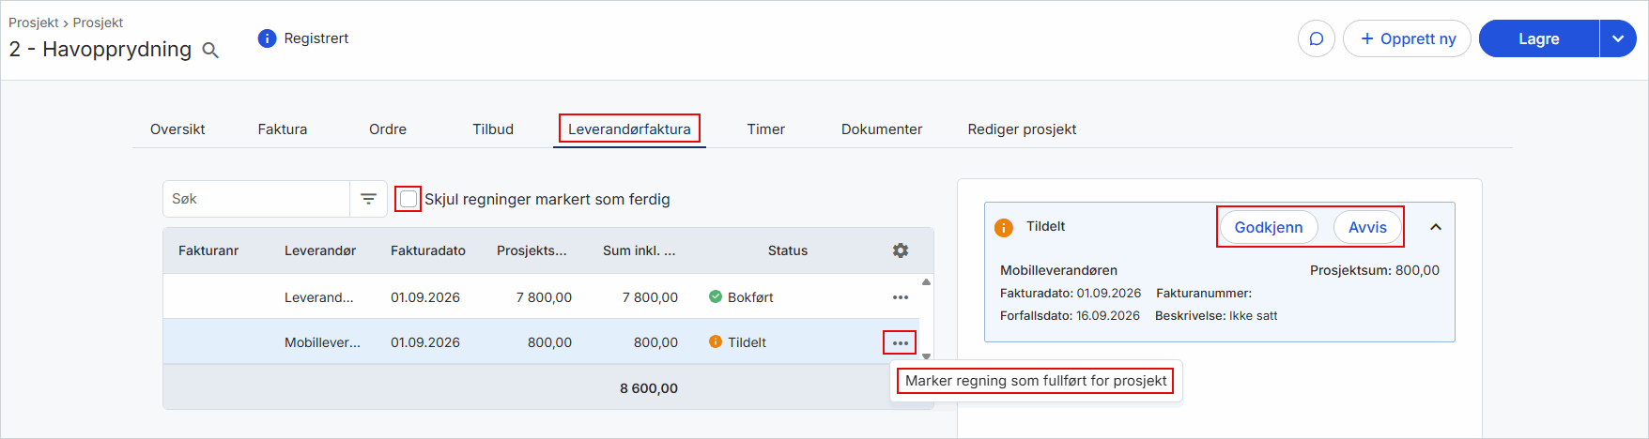
Task: Reject the invoice with Avvis
Action: [1367, 227]
